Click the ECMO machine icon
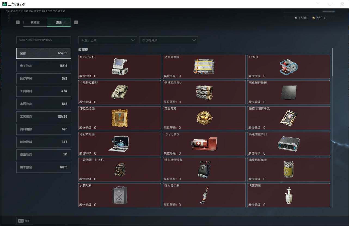 tap(289, 66)
